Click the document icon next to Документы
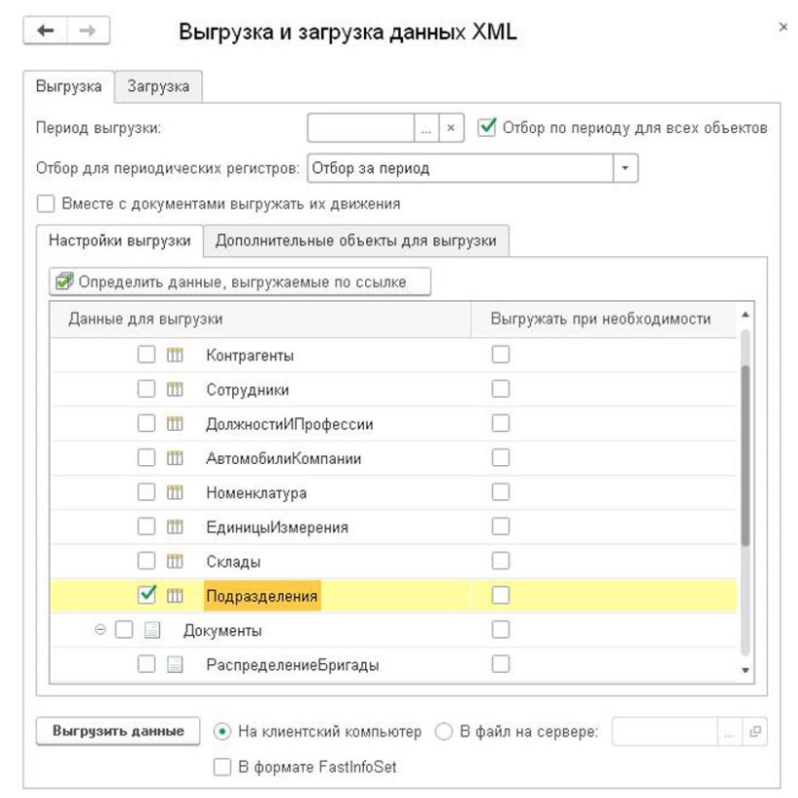 tap(152, 631)
